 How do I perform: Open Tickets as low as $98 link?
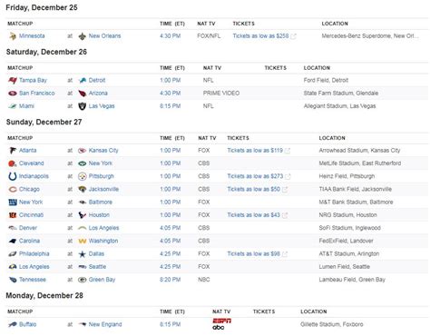253,254
